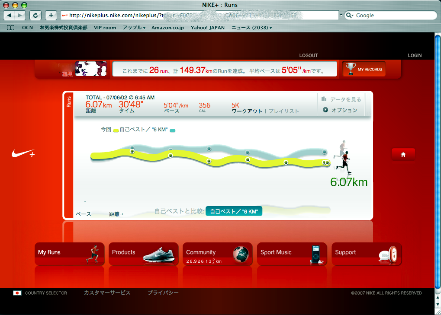This screenshot has height=315, width=441.
Task: Click the yellow 今回 legend swatch
Action: tap(116, 130)
